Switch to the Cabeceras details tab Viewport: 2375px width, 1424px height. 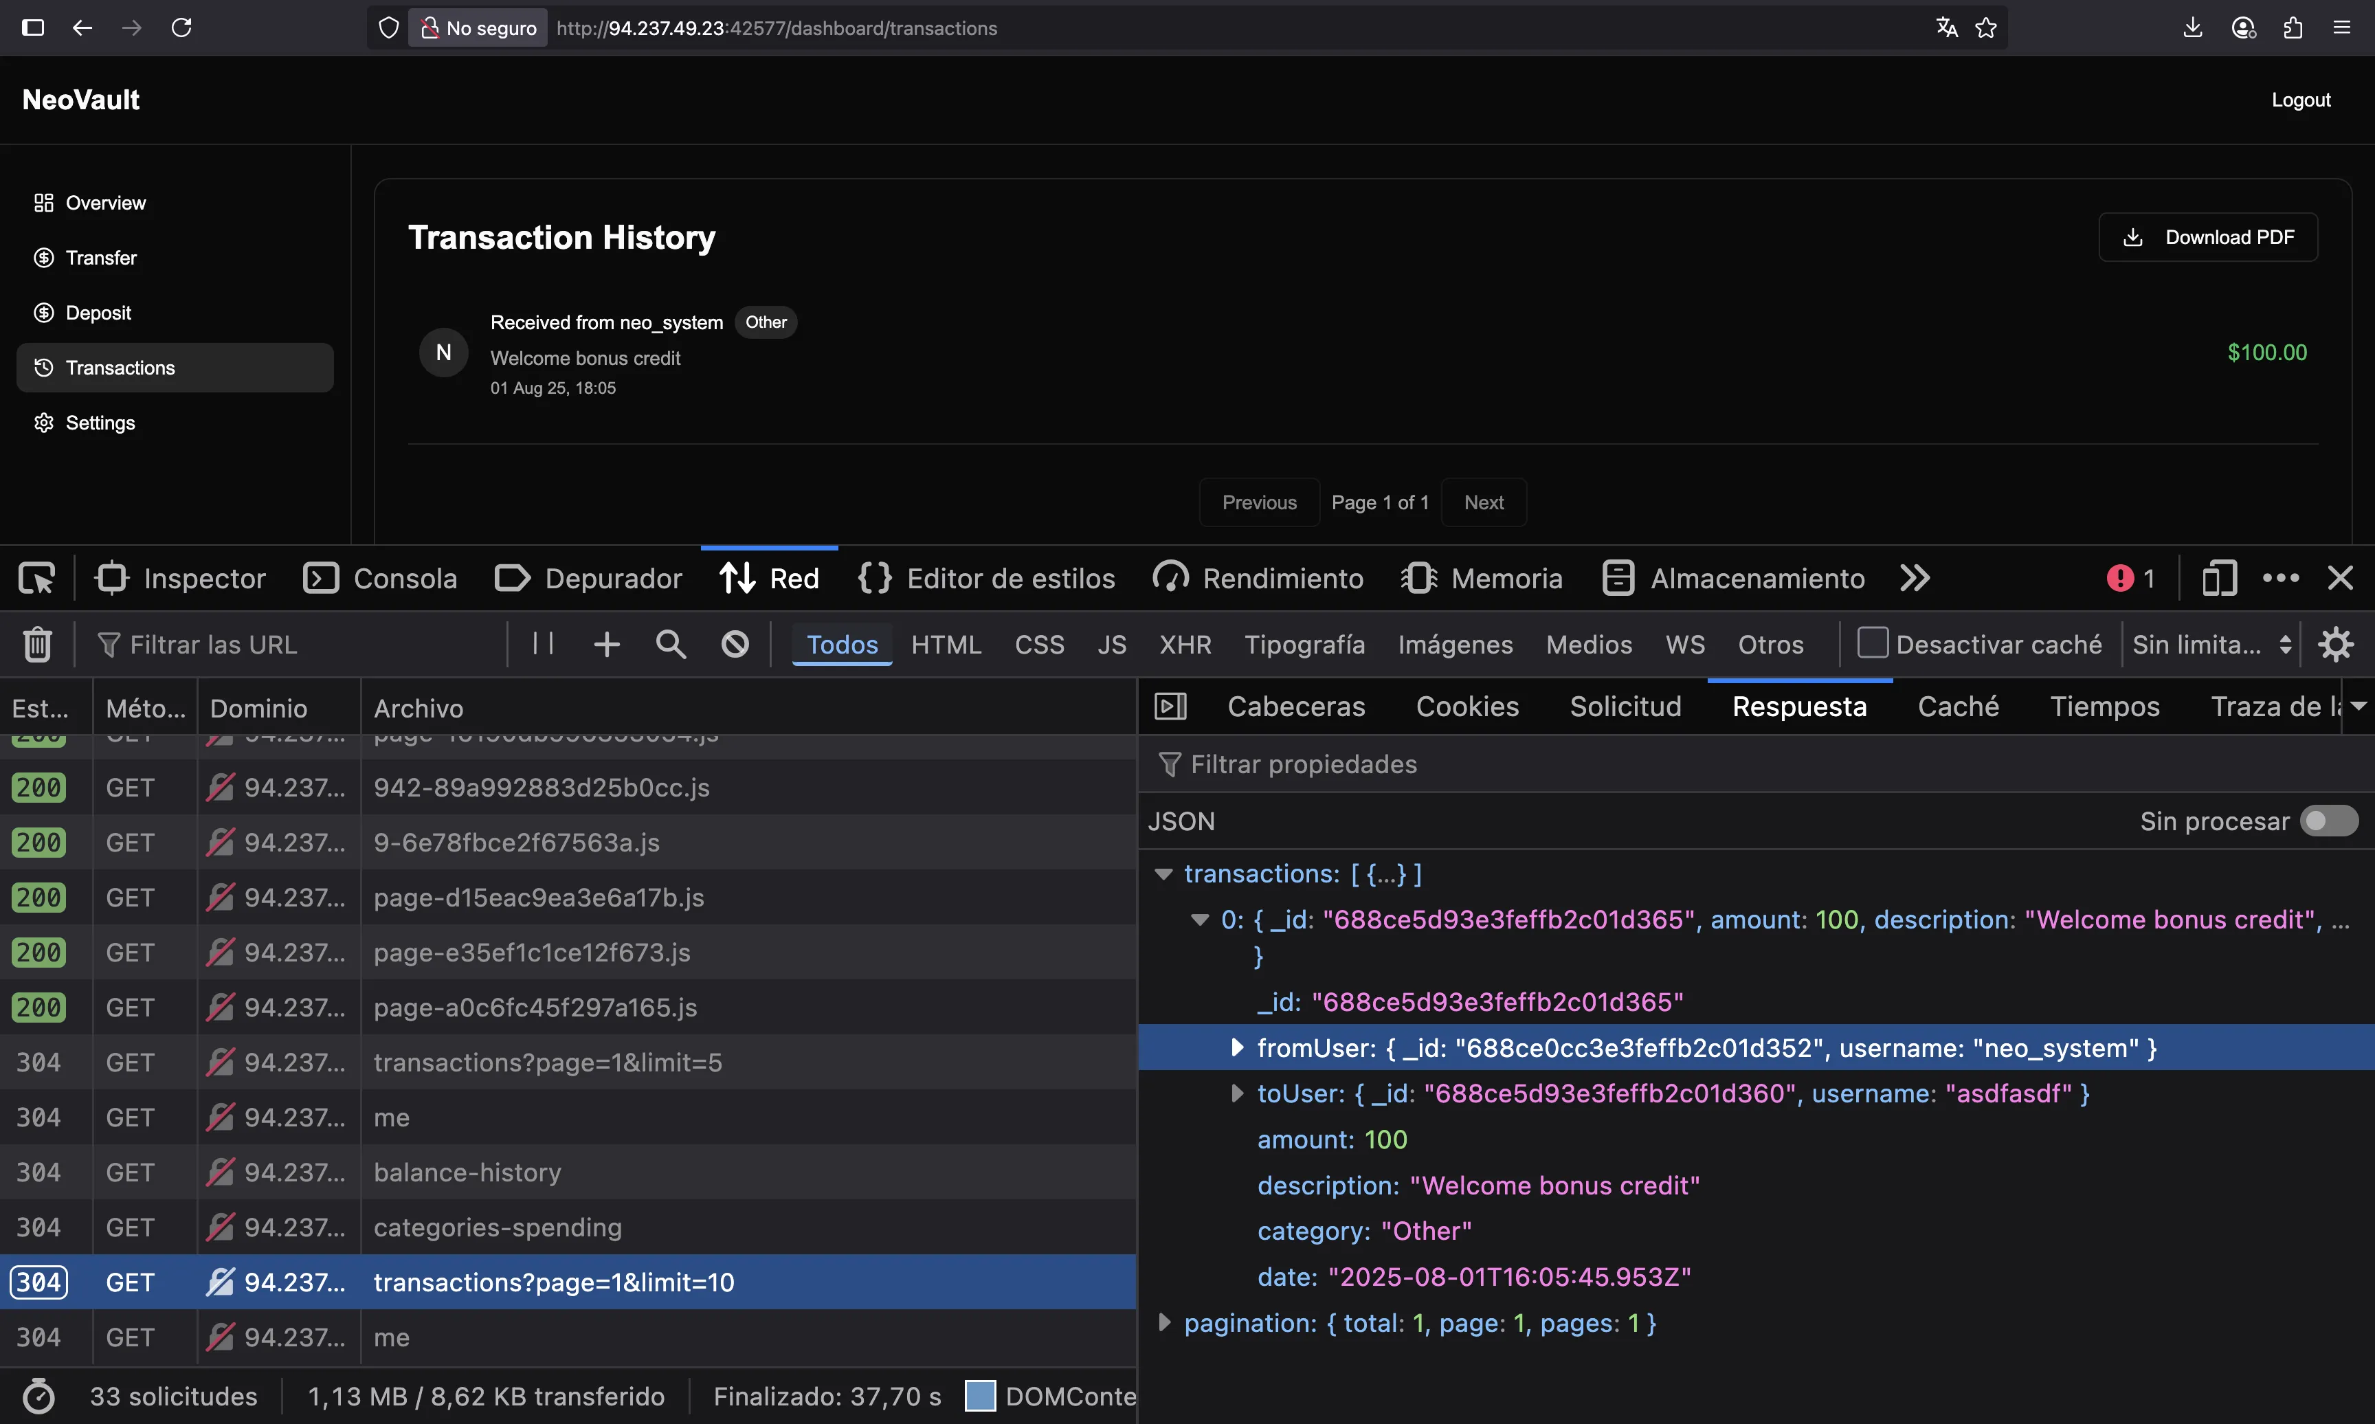1296,707
